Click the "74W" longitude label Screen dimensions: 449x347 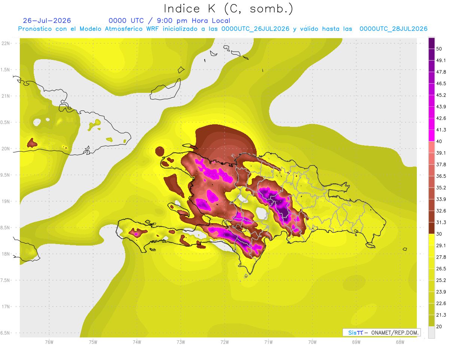137,342
